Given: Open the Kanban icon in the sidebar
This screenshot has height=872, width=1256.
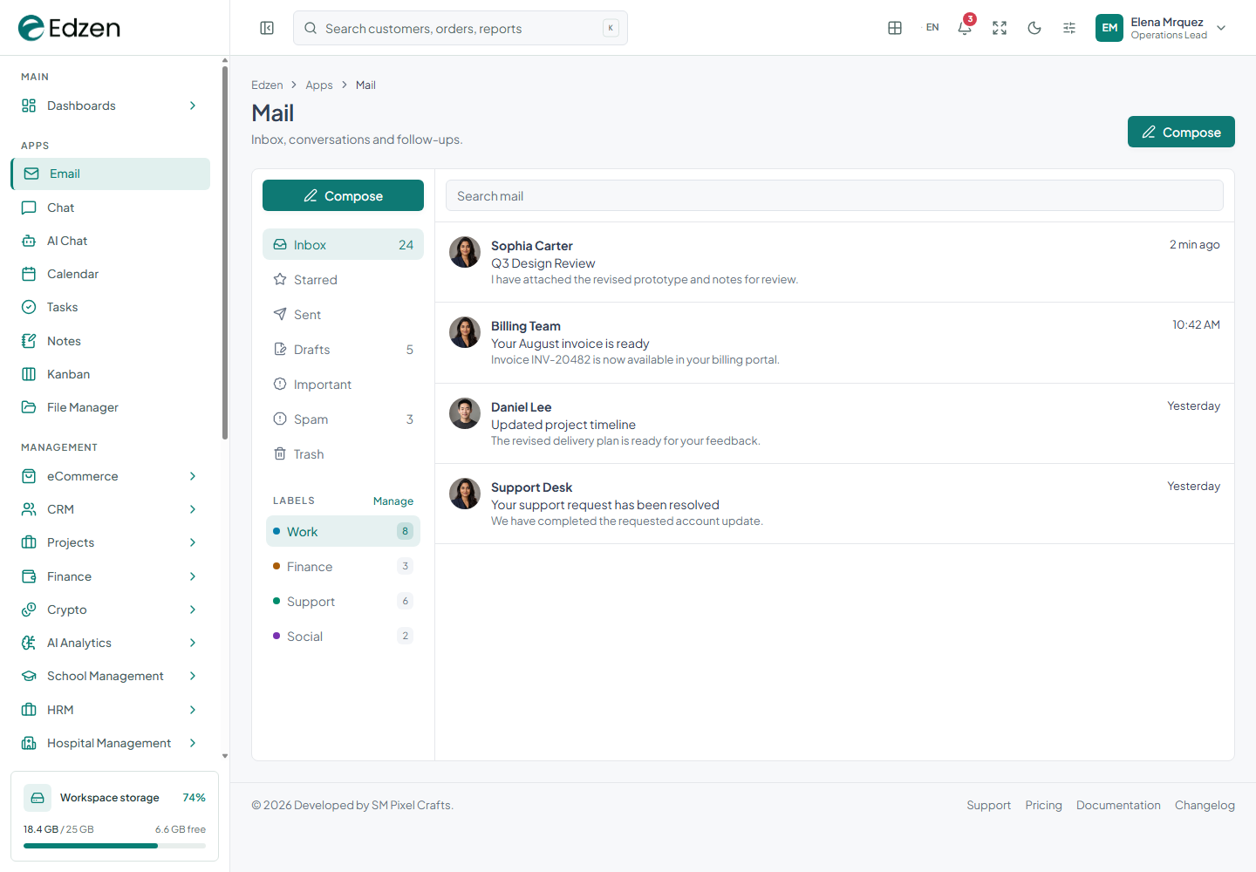Looking at the screenshot, I should [29, 374].
